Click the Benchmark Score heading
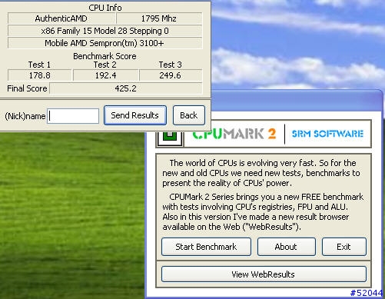385x299 pixels. [105, 56]
